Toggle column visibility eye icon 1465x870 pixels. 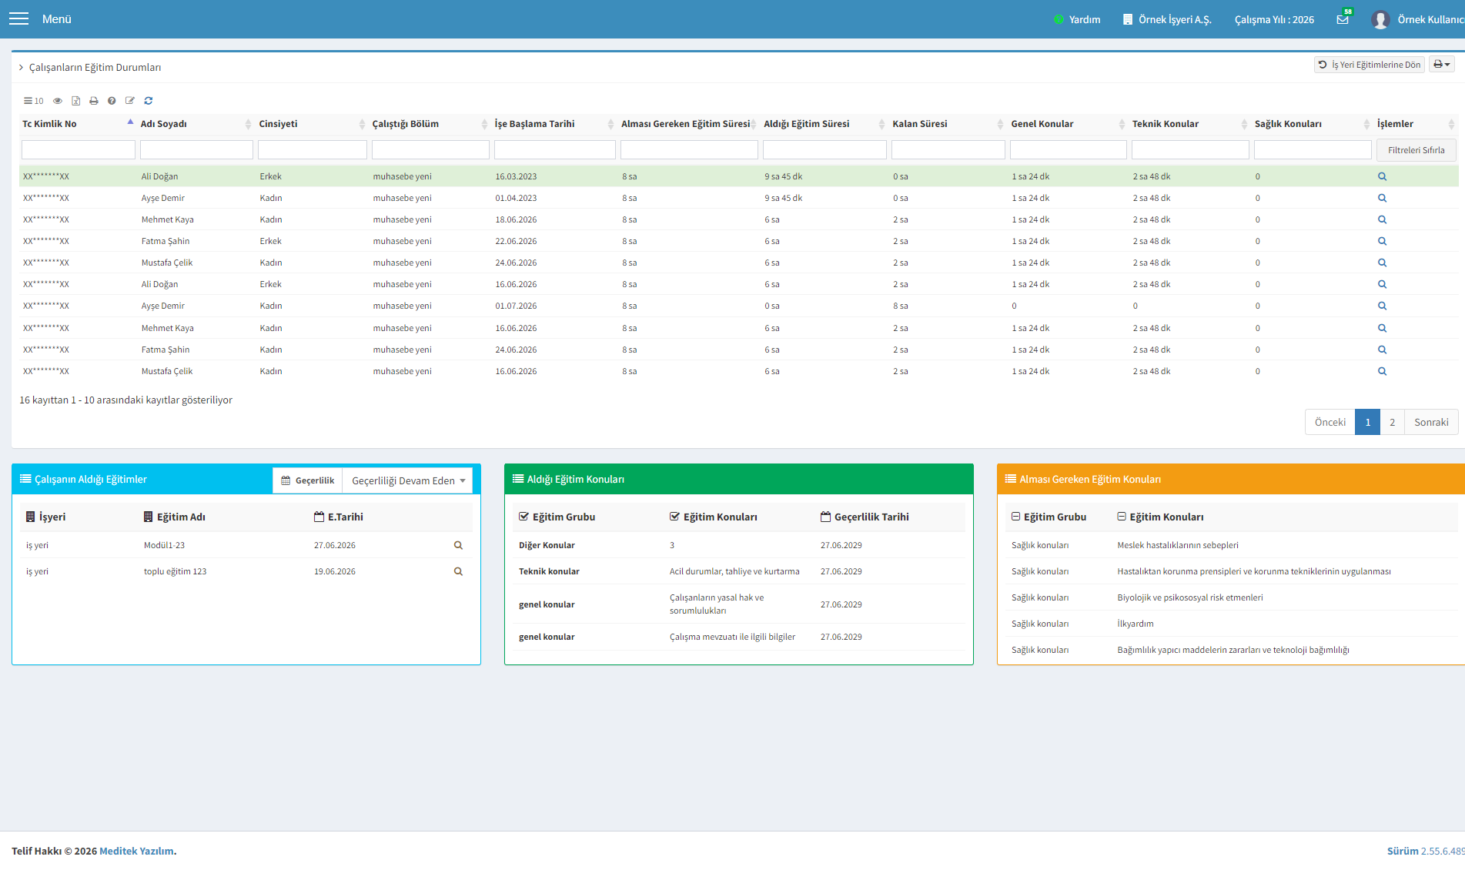(58, 101)
